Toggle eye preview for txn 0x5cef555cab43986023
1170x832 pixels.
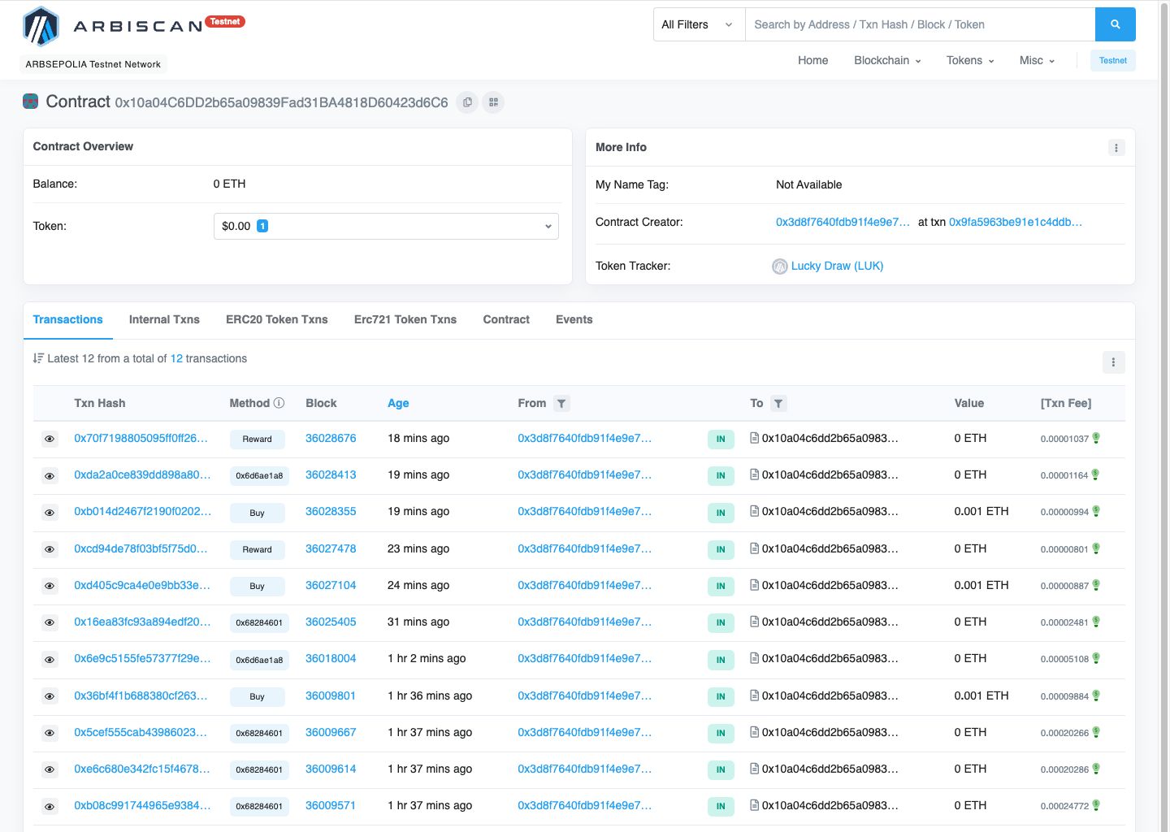pyautogui.click(x=50, y=733)
